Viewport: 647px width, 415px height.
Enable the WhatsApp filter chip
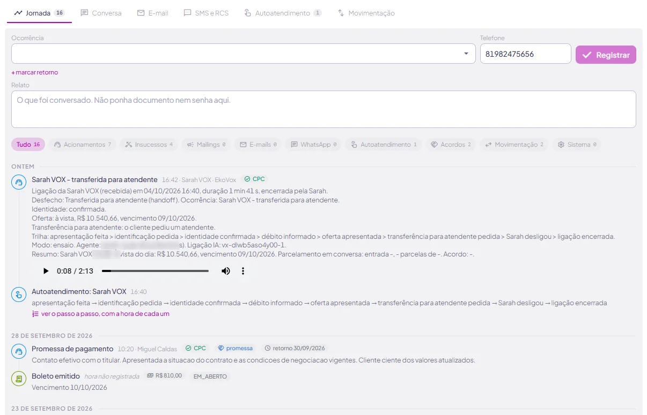pyautogui.click(x=313, y=145)
